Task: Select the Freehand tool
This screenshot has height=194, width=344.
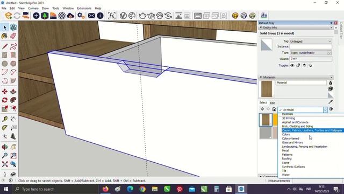Action: point(13,47)
